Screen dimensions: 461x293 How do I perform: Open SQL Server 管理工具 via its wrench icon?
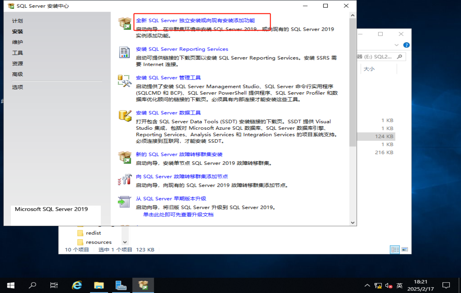125,82
